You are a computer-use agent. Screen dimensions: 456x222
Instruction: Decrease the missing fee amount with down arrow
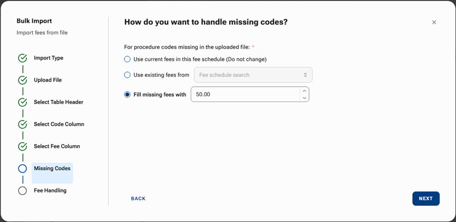[304, 98]
